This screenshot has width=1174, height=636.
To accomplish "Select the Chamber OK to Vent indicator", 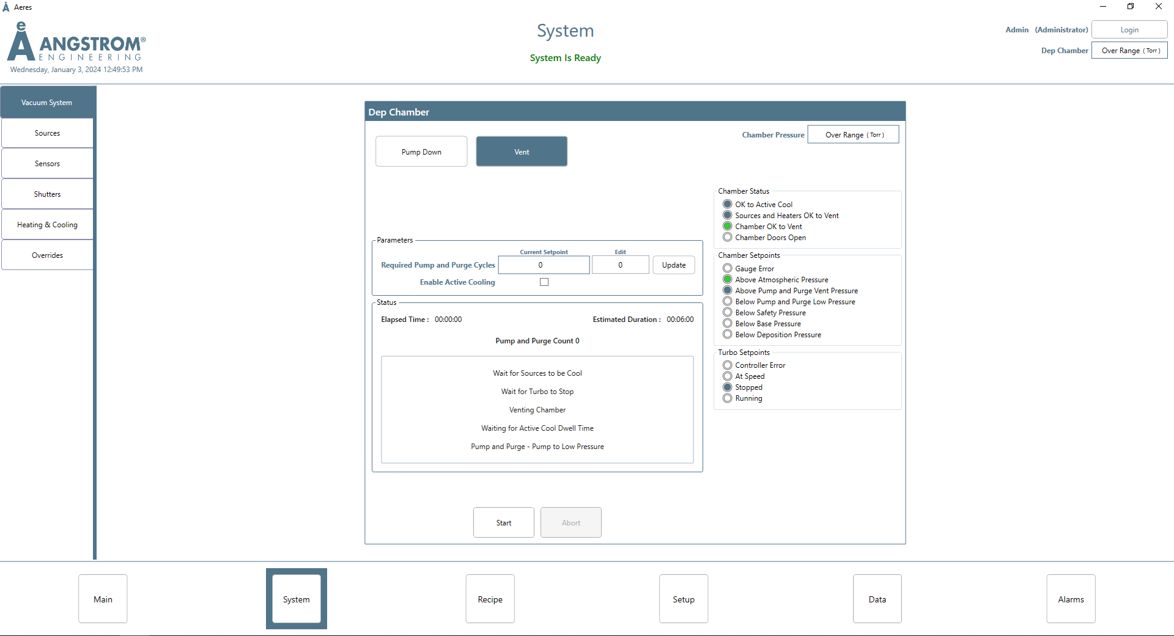I will point(728,227).
